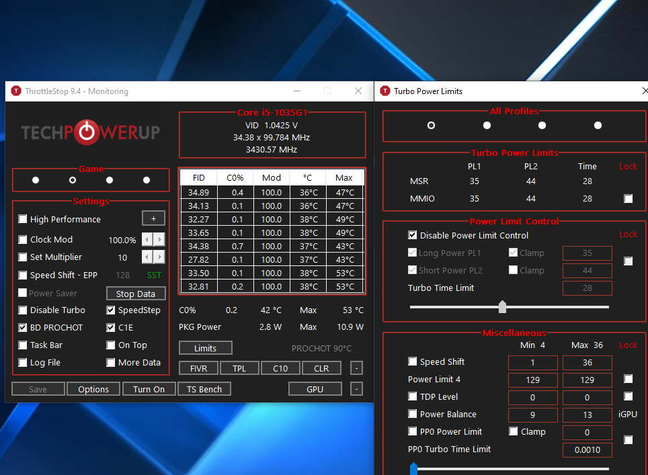Viewport: 648px width, 475px height.
Task: Click the Turbo Power Limits window icon
Action: tap(385, 91)
